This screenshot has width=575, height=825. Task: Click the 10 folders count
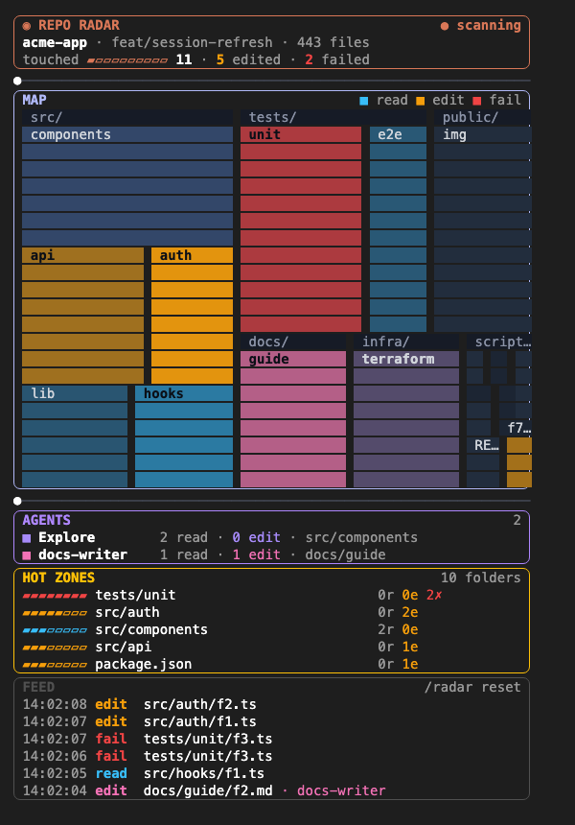481,577
